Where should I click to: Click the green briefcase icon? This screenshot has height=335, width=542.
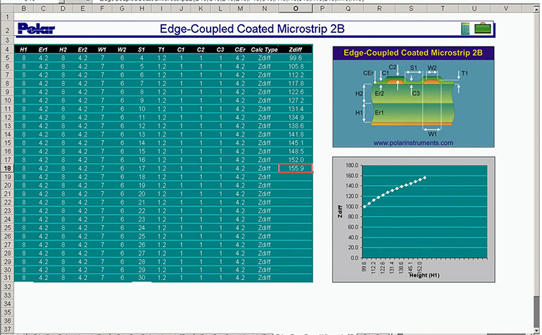coord(483,29)
